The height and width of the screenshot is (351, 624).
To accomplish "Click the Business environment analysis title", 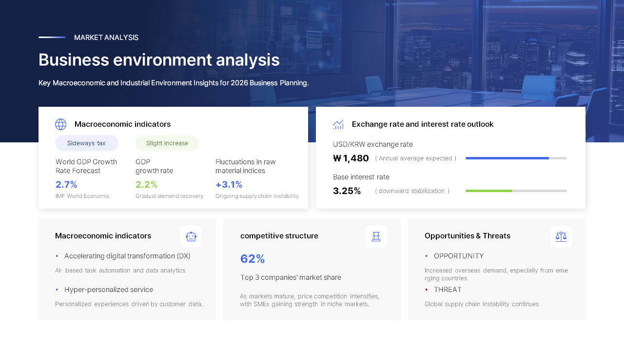I will [x=159, y=59].
